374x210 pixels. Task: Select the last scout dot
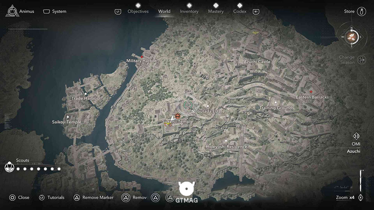pos(59,169)
